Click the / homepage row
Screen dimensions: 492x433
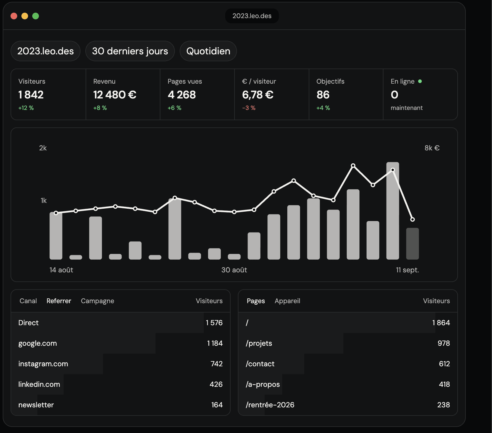[348, 323]
